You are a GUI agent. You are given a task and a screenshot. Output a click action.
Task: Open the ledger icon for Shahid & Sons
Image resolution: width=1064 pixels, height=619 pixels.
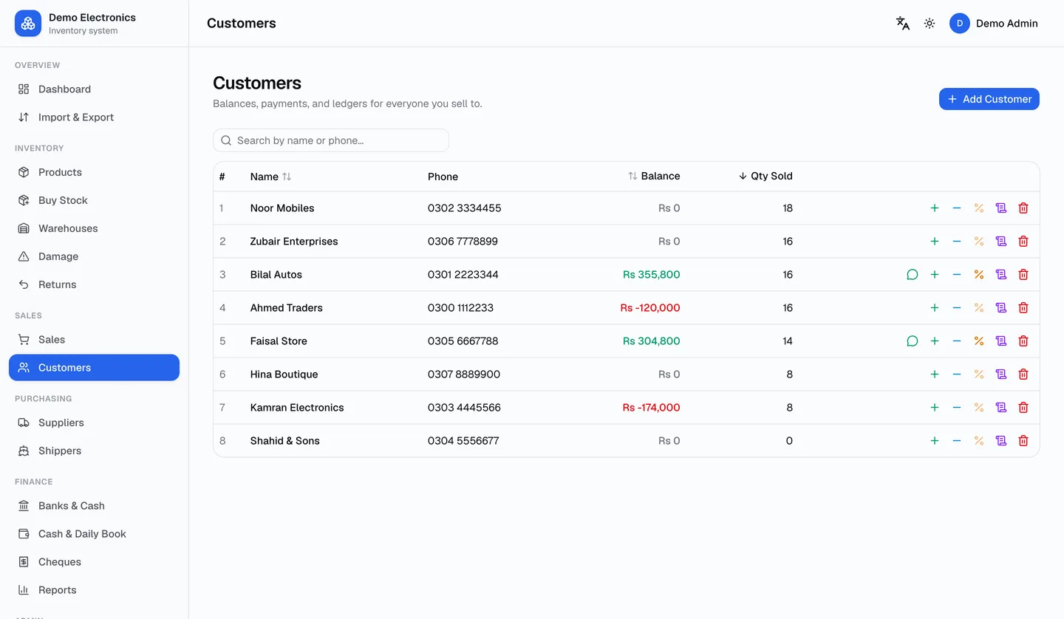point(1001,441)
